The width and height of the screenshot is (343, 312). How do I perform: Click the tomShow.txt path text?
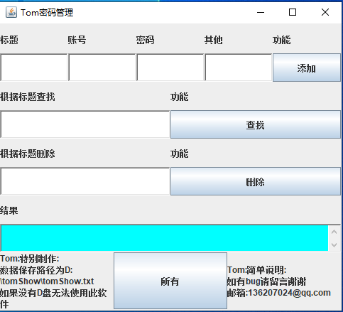[47, 281]
